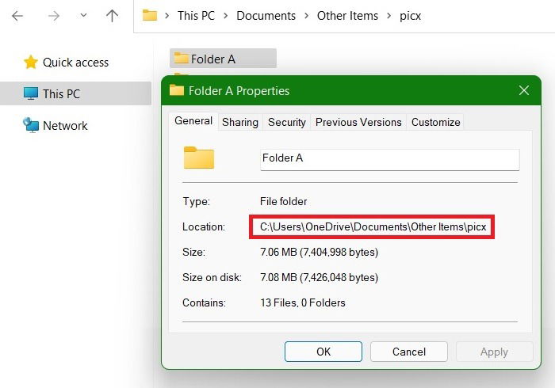Image resolution: width=555 pixels, height=388 pixels.
Task: Expand the chevron before This PC breadcrumb
Action: (x=167, y=16)
